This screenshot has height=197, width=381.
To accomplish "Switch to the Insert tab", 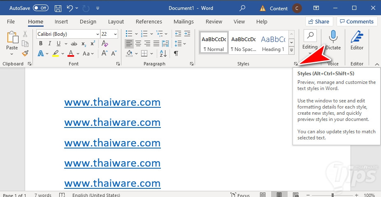I will [x=61, y=22].
